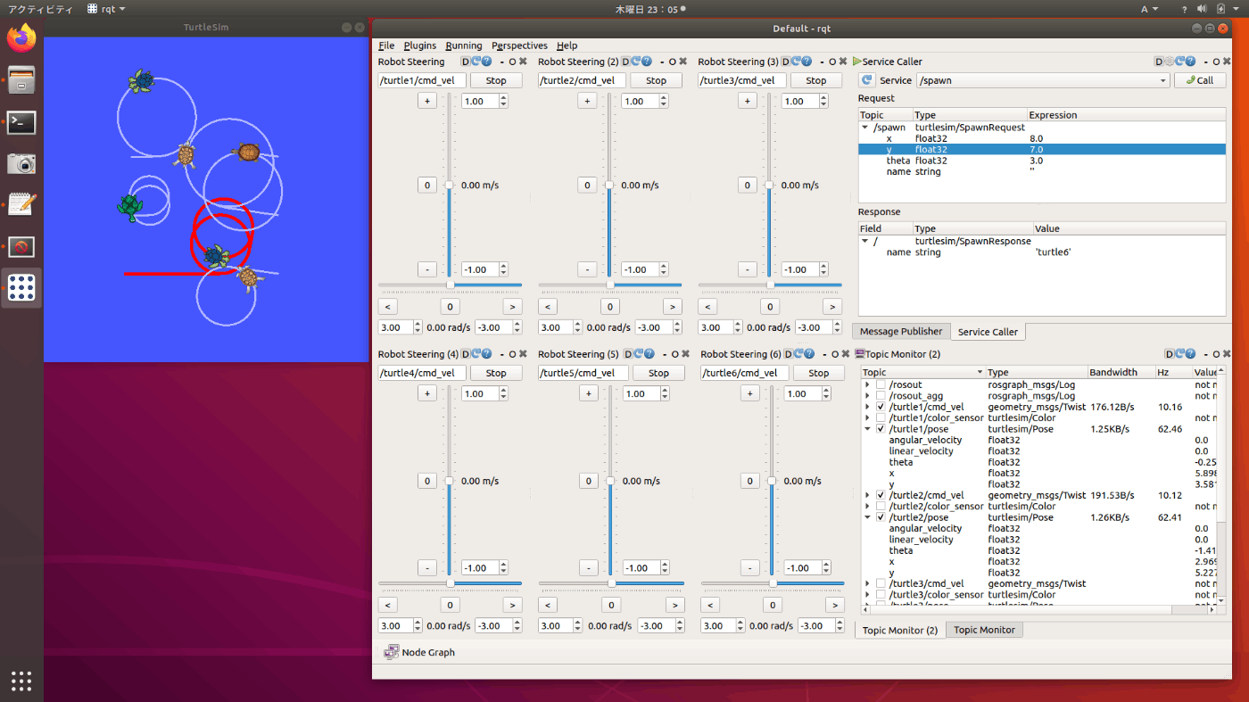This screenshot has width=1249, height=702.
Task: Open help for the Service Caller plugin
Action: pos(1190,62)
